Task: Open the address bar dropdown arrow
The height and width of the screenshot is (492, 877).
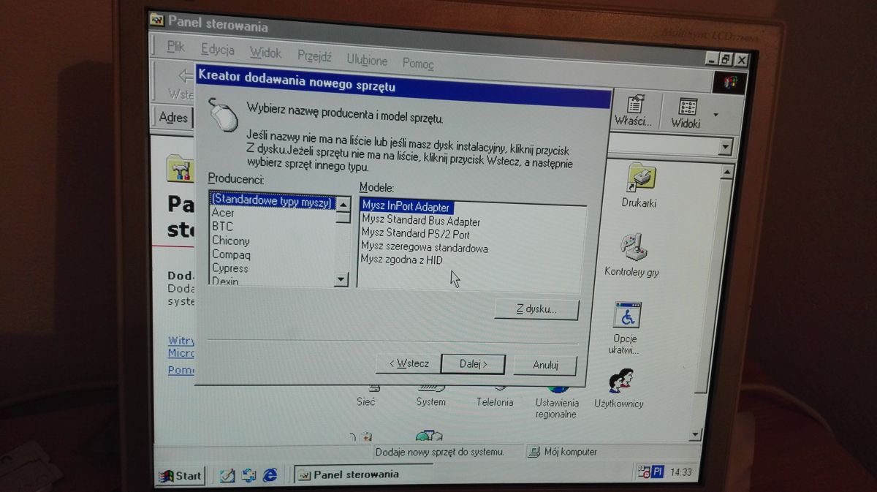Action: pos(724,147)
